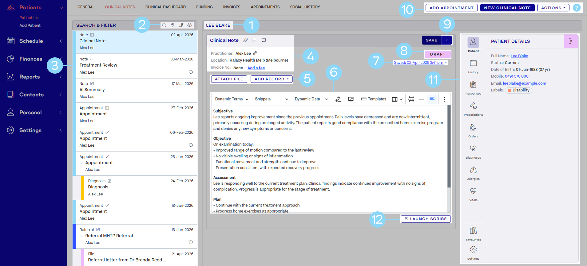587x266 pixels.
Task: Toggle the align left icon in editor toolbar
Action: 432,99
